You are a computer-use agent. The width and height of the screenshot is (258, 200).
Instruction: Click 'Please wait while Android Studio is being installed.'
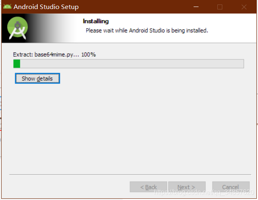click(147, 31)
